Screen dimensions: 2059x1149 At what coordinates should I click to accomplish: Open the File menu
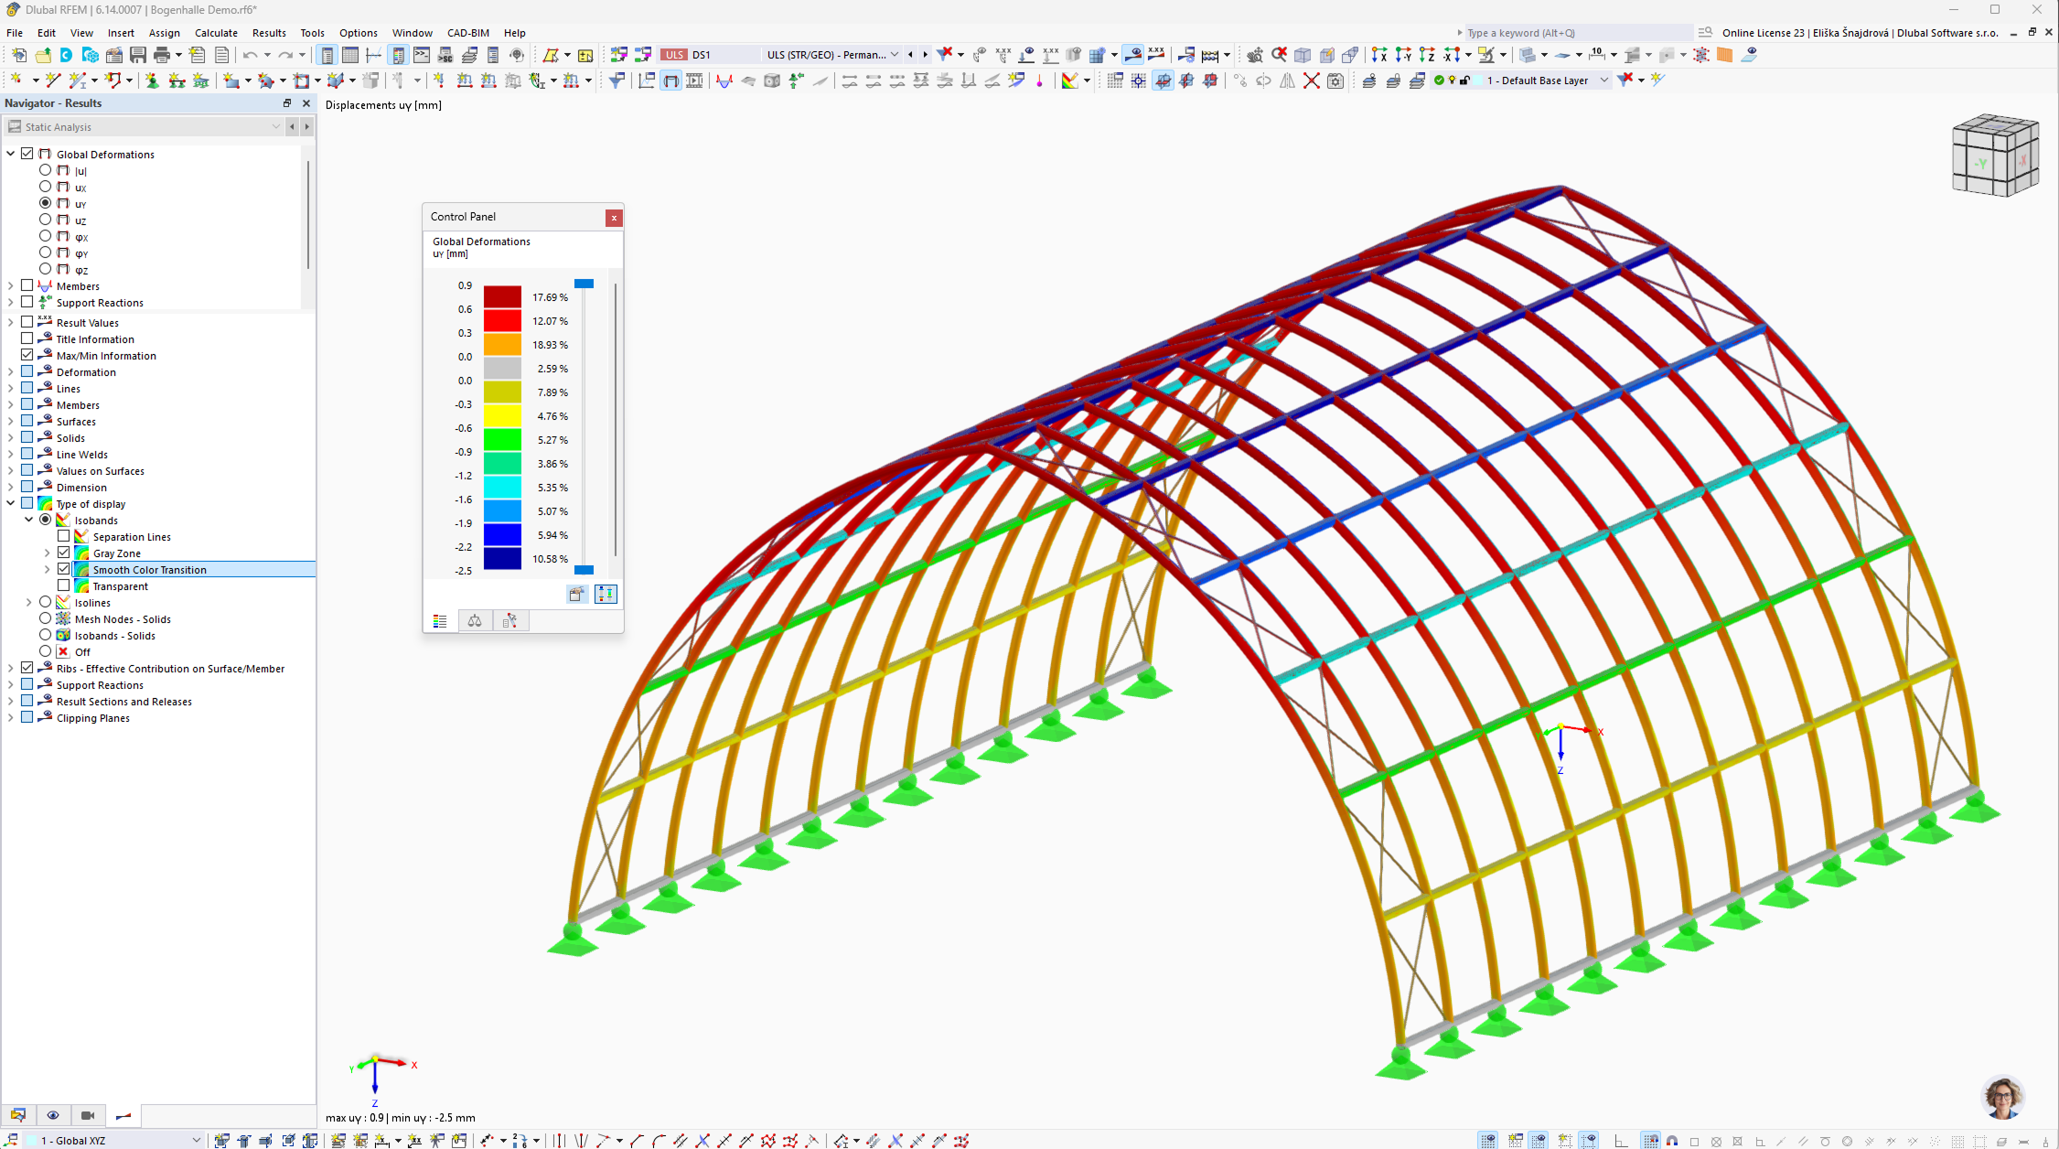15,32
